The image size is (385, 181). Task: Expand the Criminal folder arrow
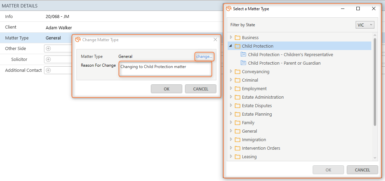pos(231,80)
